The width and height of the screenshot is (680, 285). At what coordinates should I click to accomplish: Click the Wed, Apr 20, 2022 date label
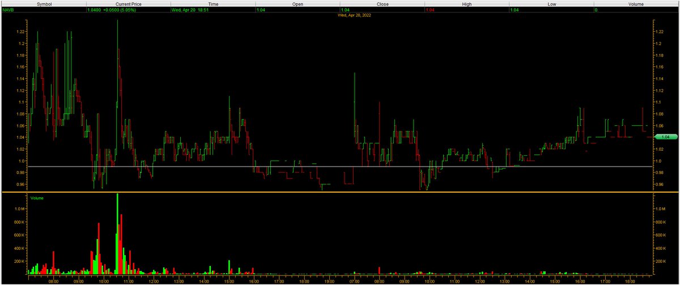[355, 15]
